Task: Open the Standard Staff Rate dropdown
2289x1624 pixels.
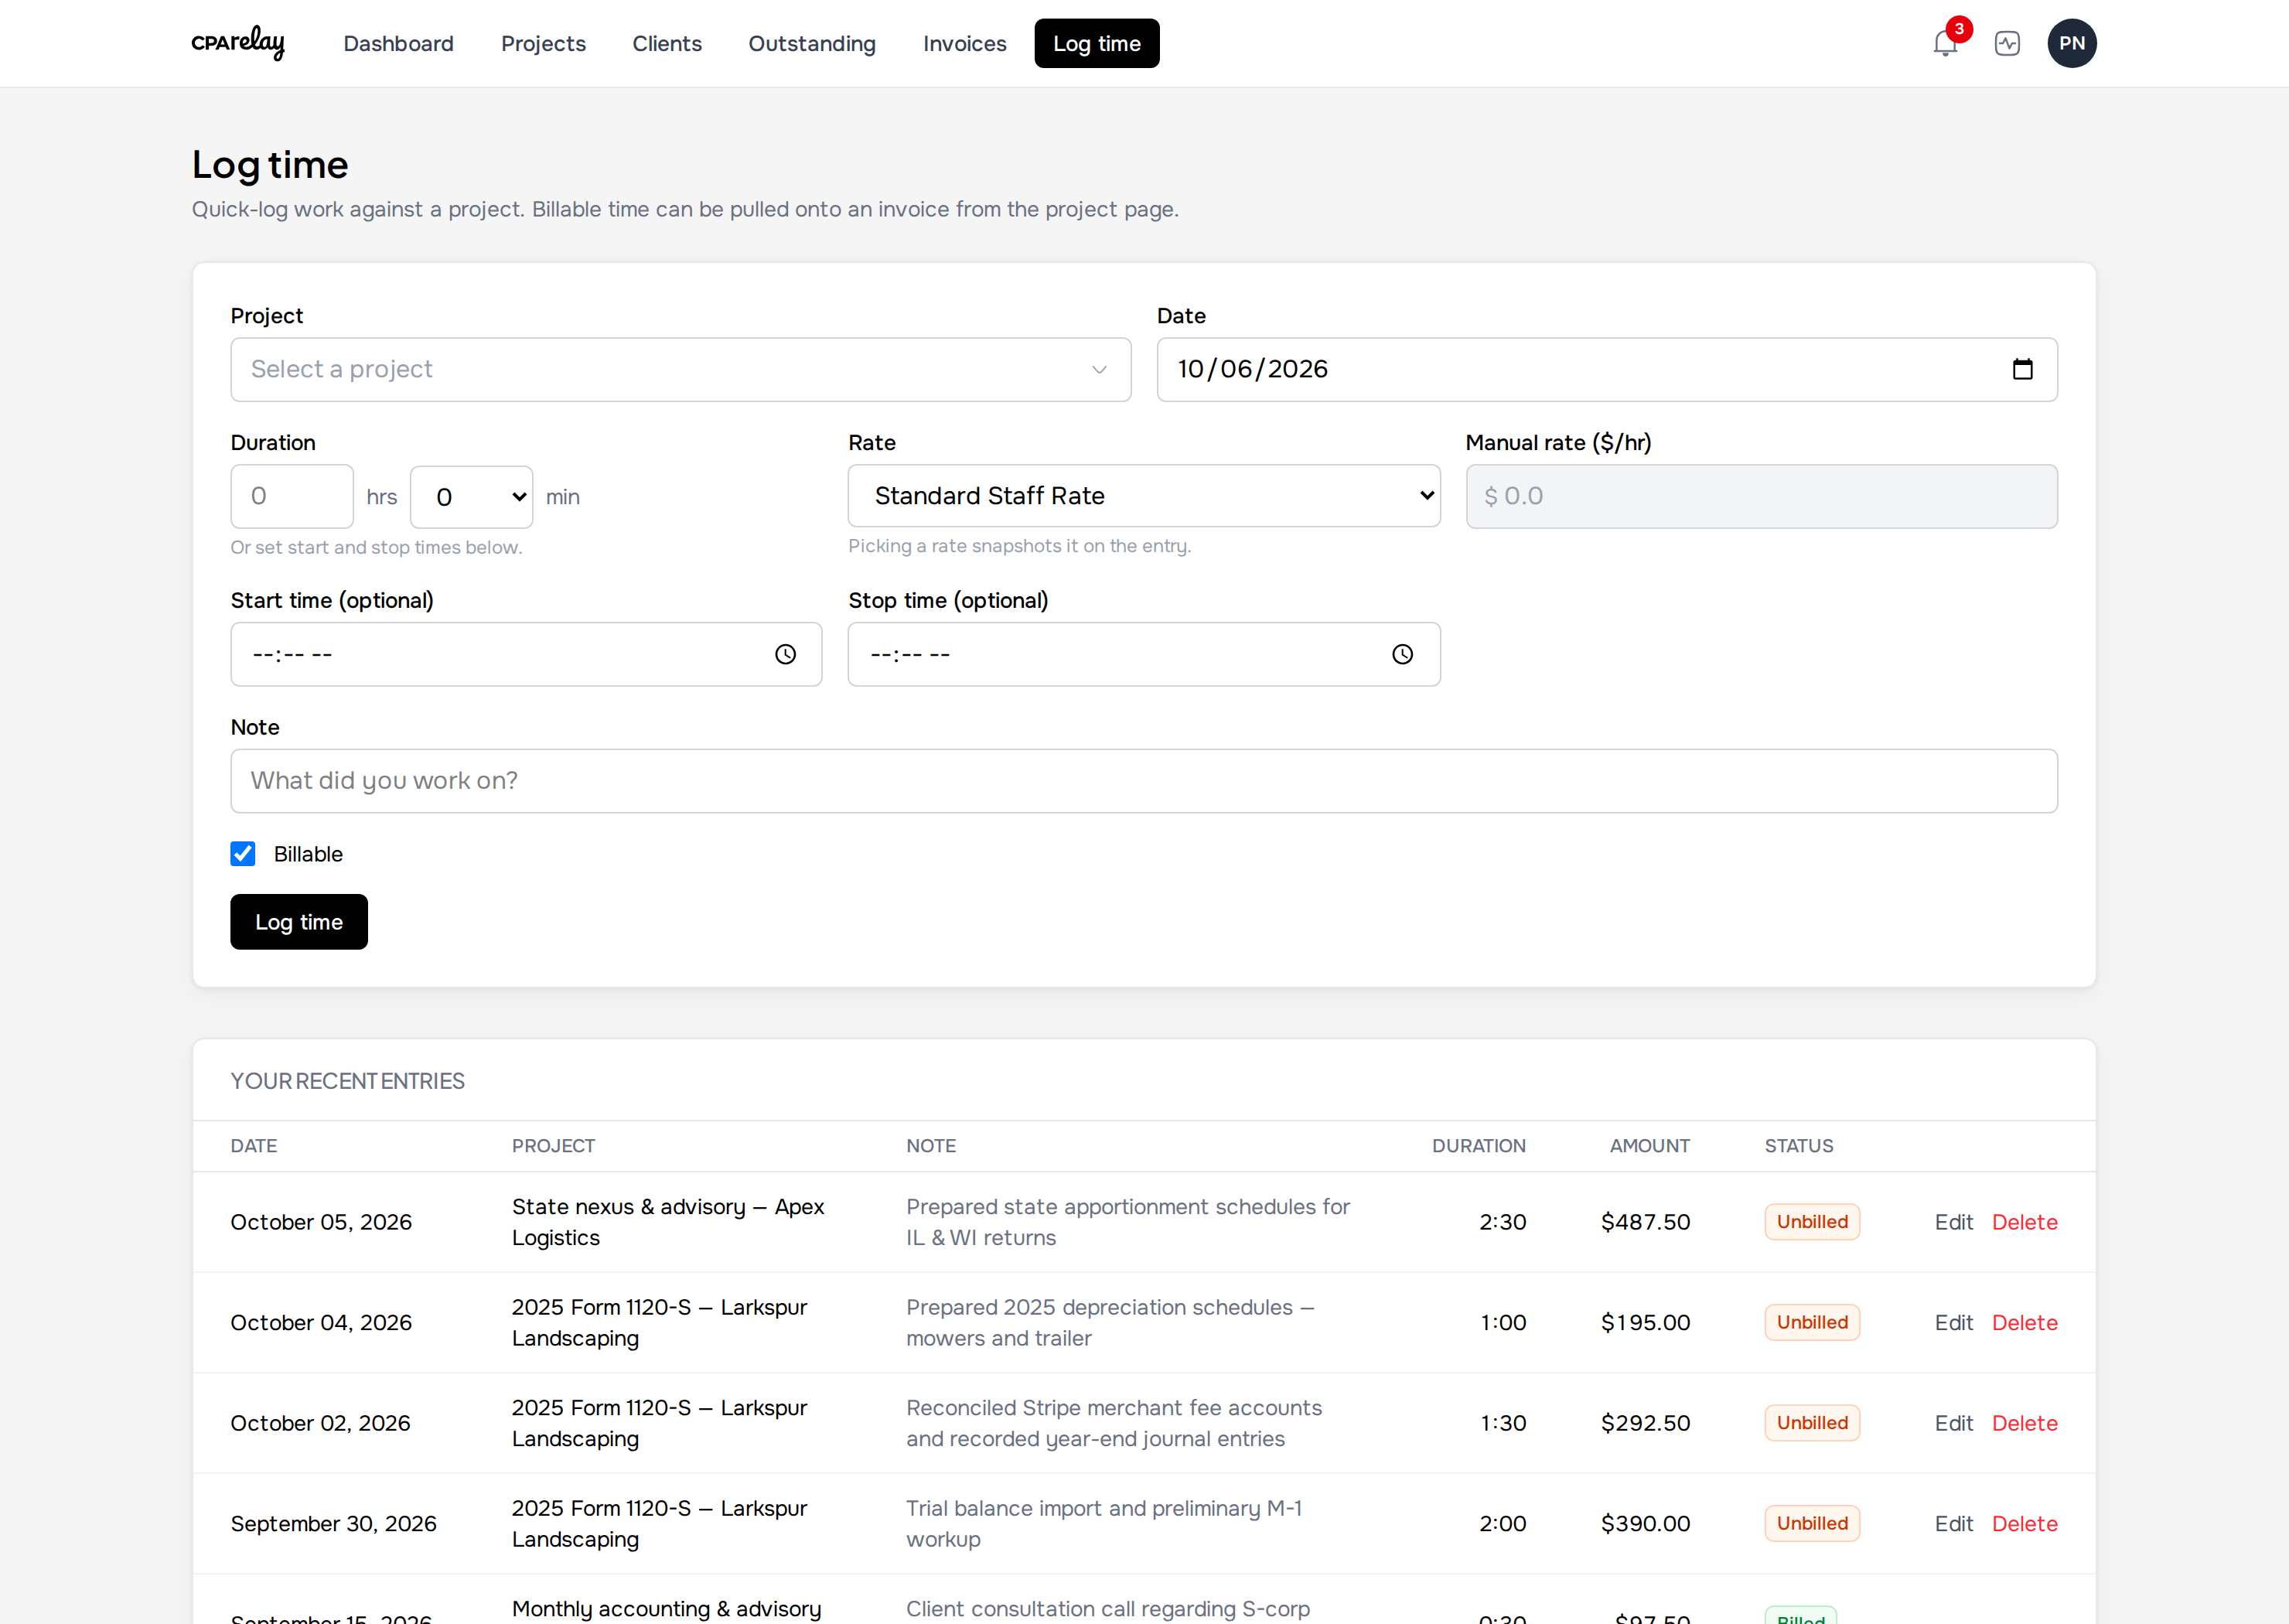Action: (x=1144, y=496)
